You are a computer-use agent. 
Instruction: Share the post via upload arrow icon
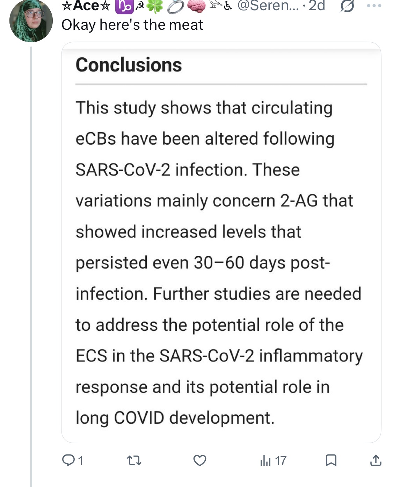click(376, 460)
